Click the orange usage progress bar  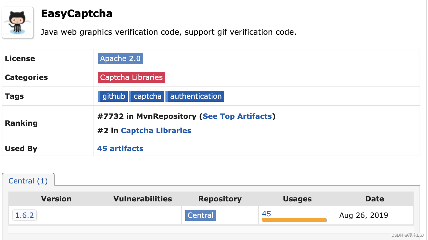(x=294, y=220)
